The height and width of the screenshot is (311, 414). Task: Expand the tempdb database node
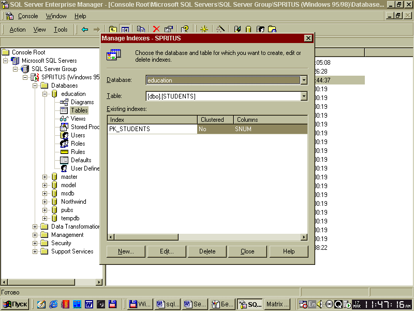[x=45, y=218]
